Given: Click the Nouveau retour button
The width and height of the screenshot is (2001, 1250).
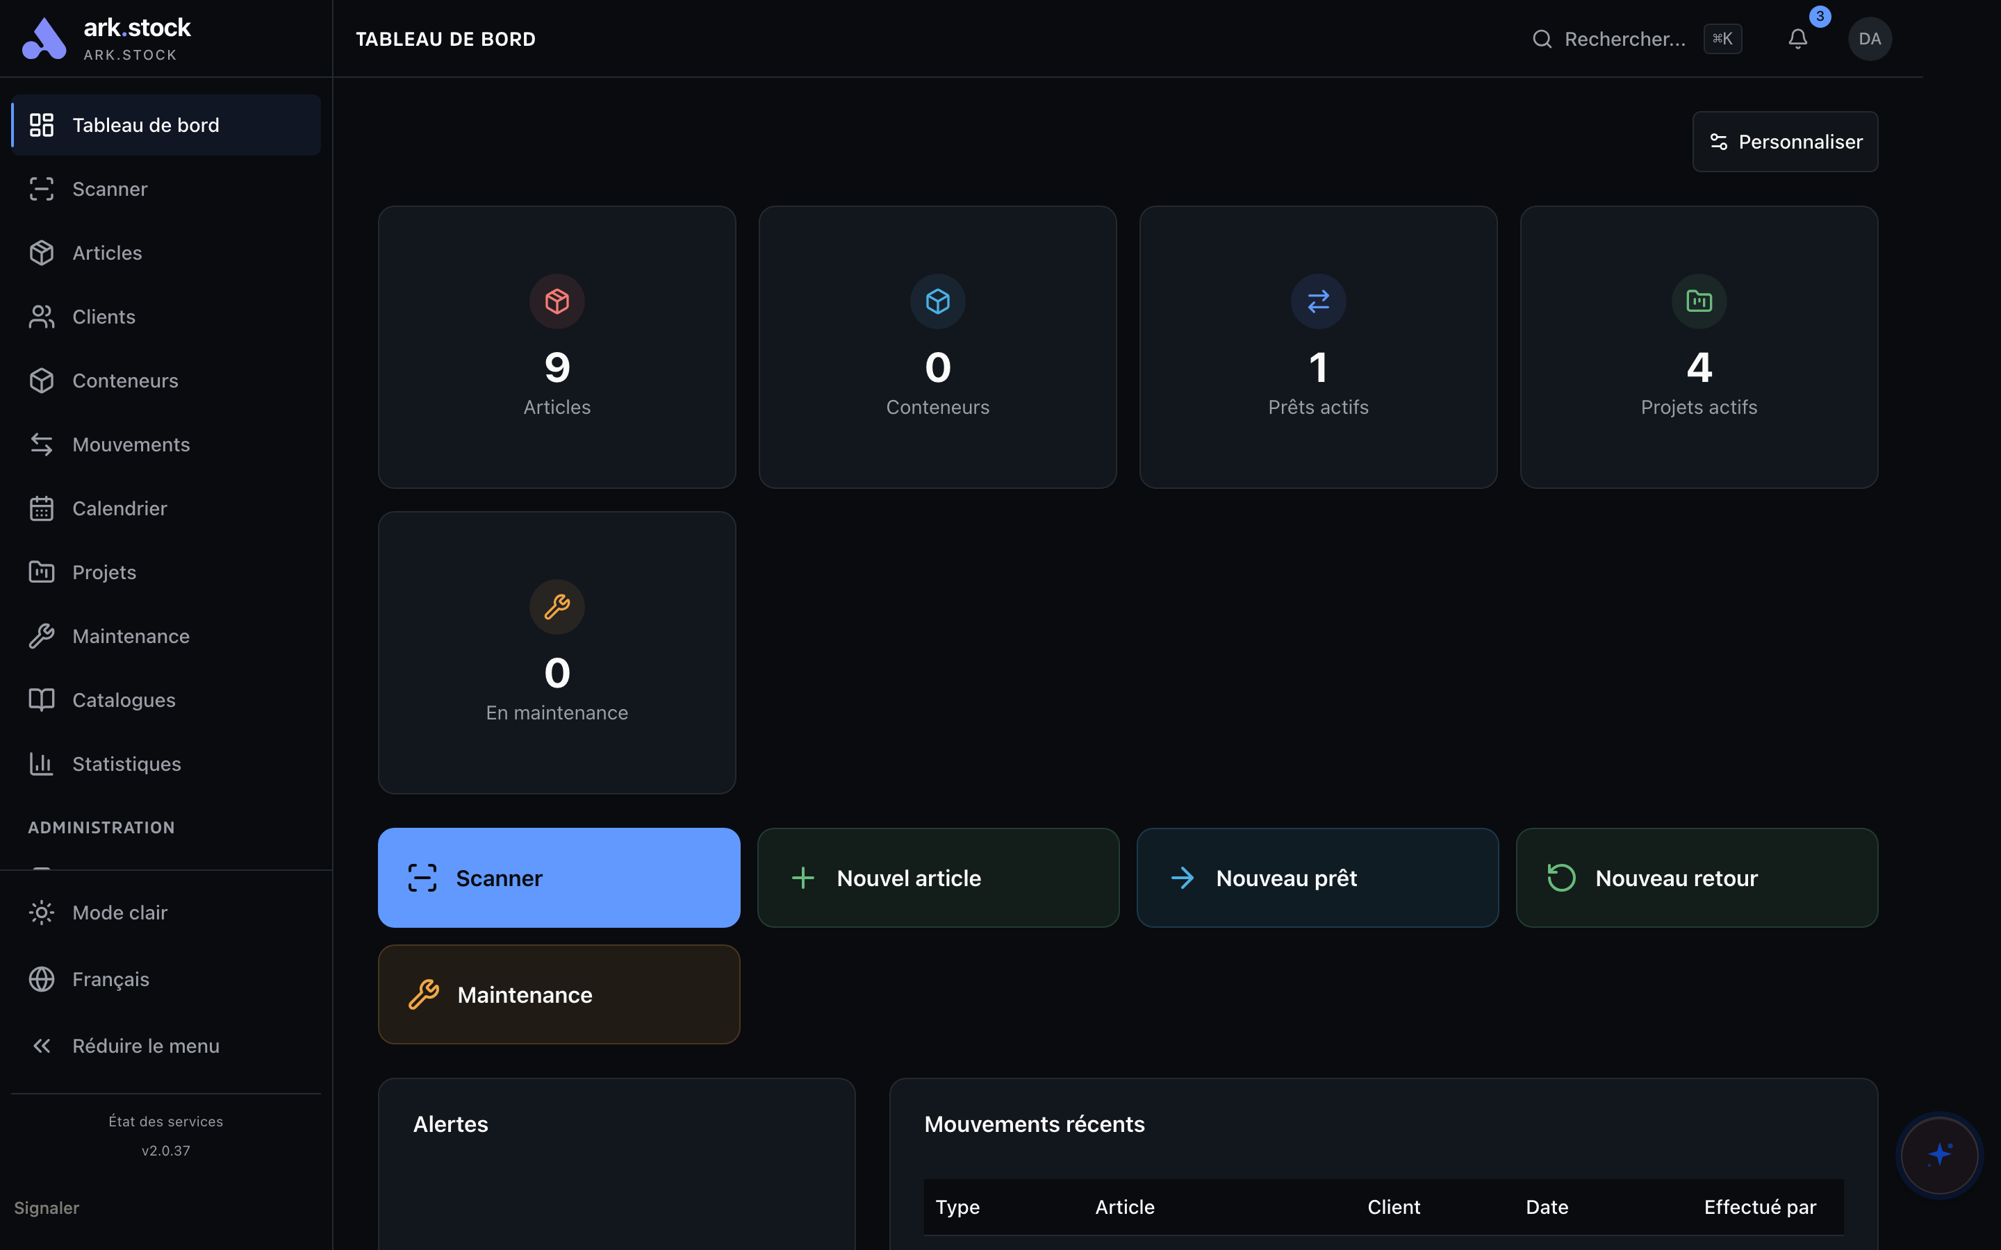Looking at the screenshot, I should (x=1697, y=878).
